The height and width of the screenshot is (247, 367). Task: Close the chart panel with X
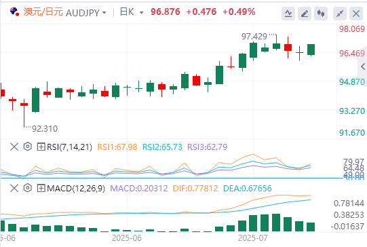pos(356,14)
